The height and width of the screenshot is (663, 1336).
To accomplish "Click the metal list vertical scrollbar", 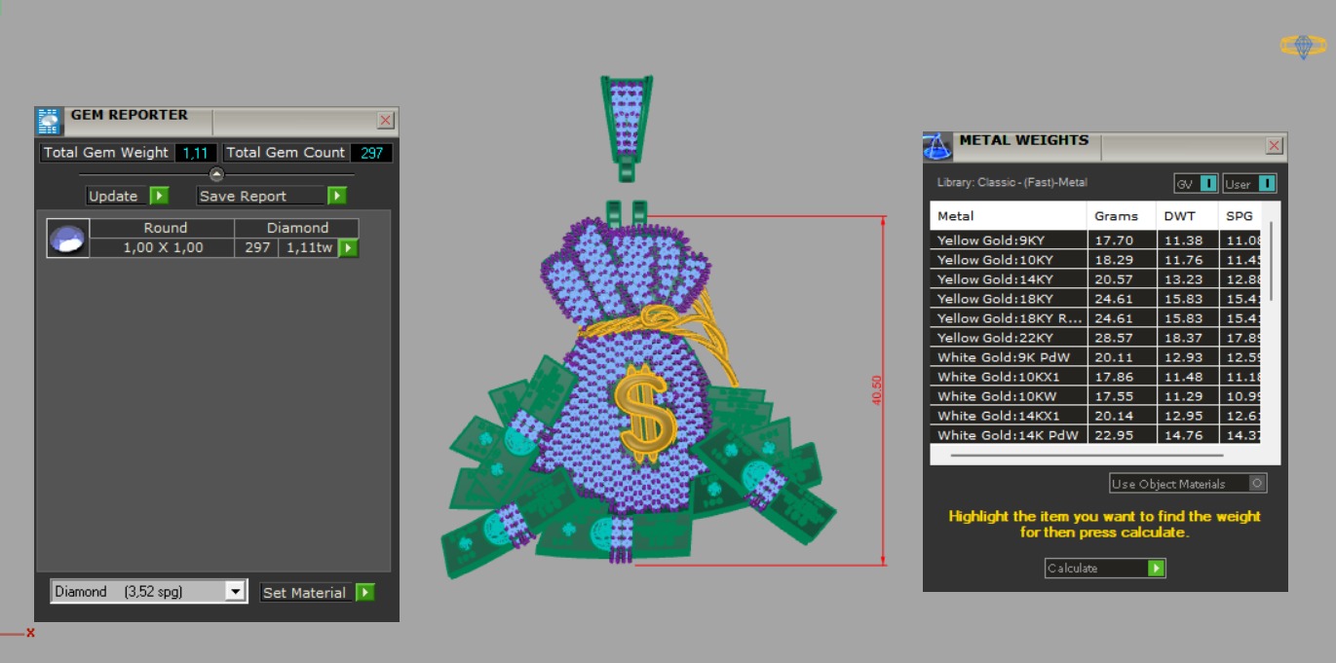I will (x=1270, y=260).
